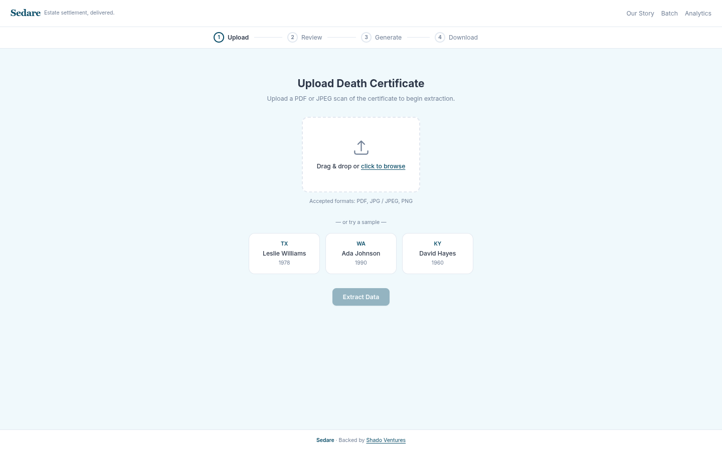Select step 3 Generate circle
The height and width of the screenshot is (451, 722).
(x=366, y=38)
